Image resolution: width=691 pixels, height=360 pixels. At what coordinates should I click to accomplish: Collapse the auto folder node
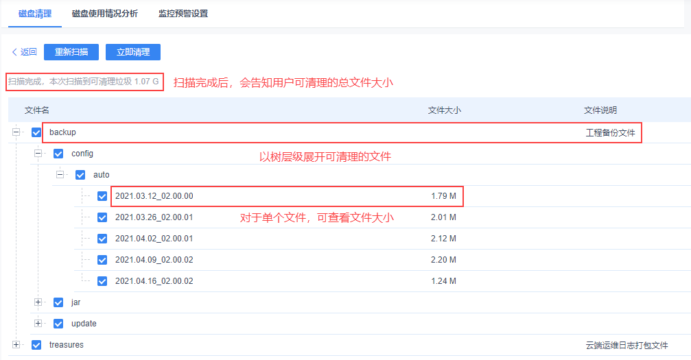coord(60,175)
